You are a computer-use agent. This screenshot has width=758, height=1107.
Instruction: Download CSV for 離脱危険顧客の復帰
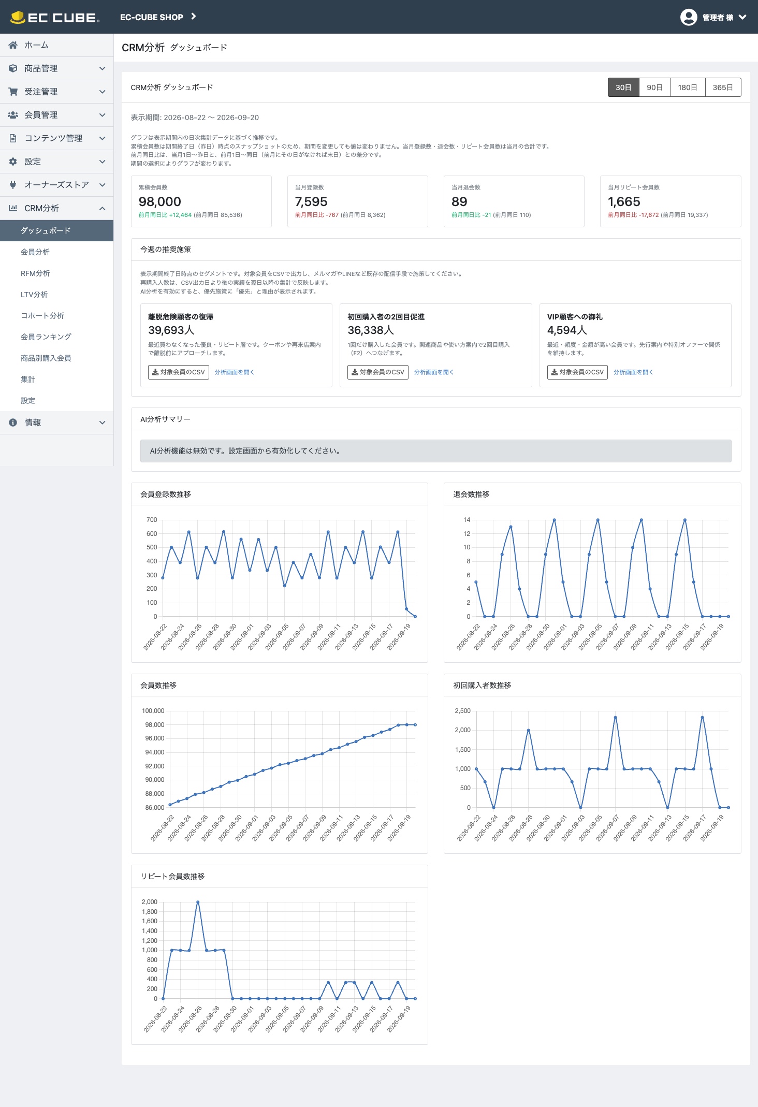pyautogui.click(x=179, y=372)
